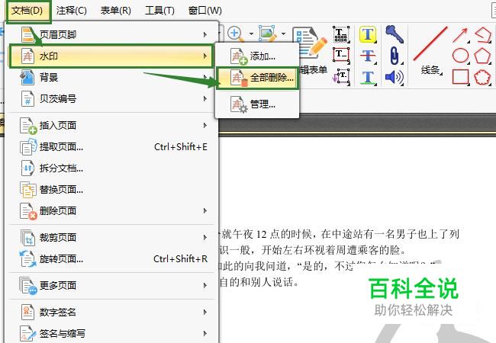The image size is (496, 343).
Task: Expand the 签名与缩写 submenu arrow
Action: pyautogui.click(x=205, y=333)
